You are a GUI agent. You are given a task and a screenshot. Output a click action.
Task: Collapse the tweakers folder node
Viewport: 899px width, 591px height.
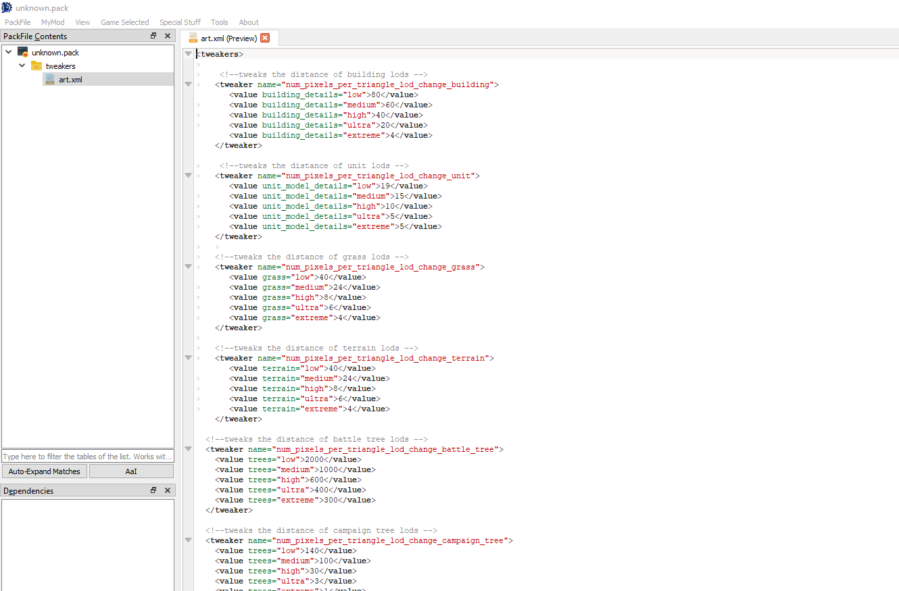[22, 66]
